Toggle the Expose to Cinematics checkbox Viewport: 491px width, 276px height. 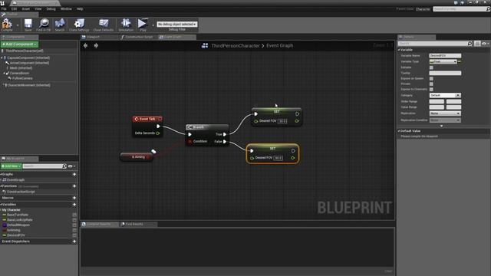point(431,89)
